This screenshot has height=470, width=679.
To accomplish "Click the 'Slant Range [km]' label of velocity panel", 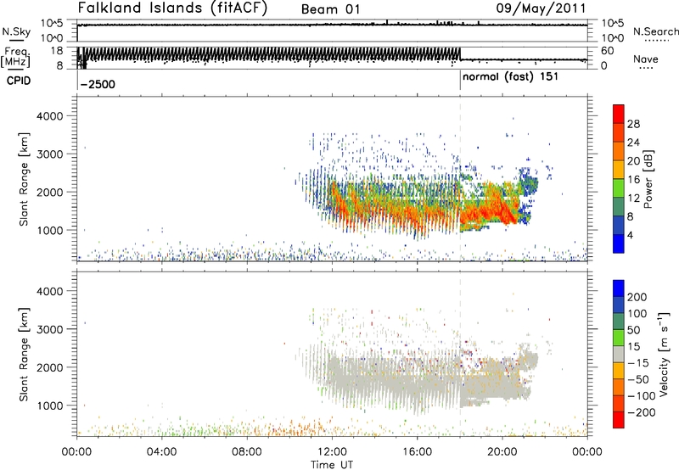I will pos(24,355).
